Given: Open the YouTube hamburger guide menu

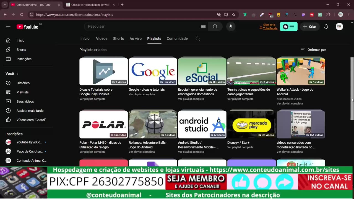Looking at the screenshot, I should point(8,27).
